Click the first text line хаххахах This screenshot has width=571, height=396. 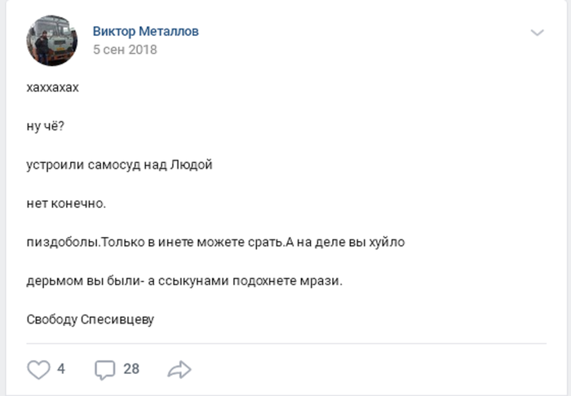click(x=53, y=86)
